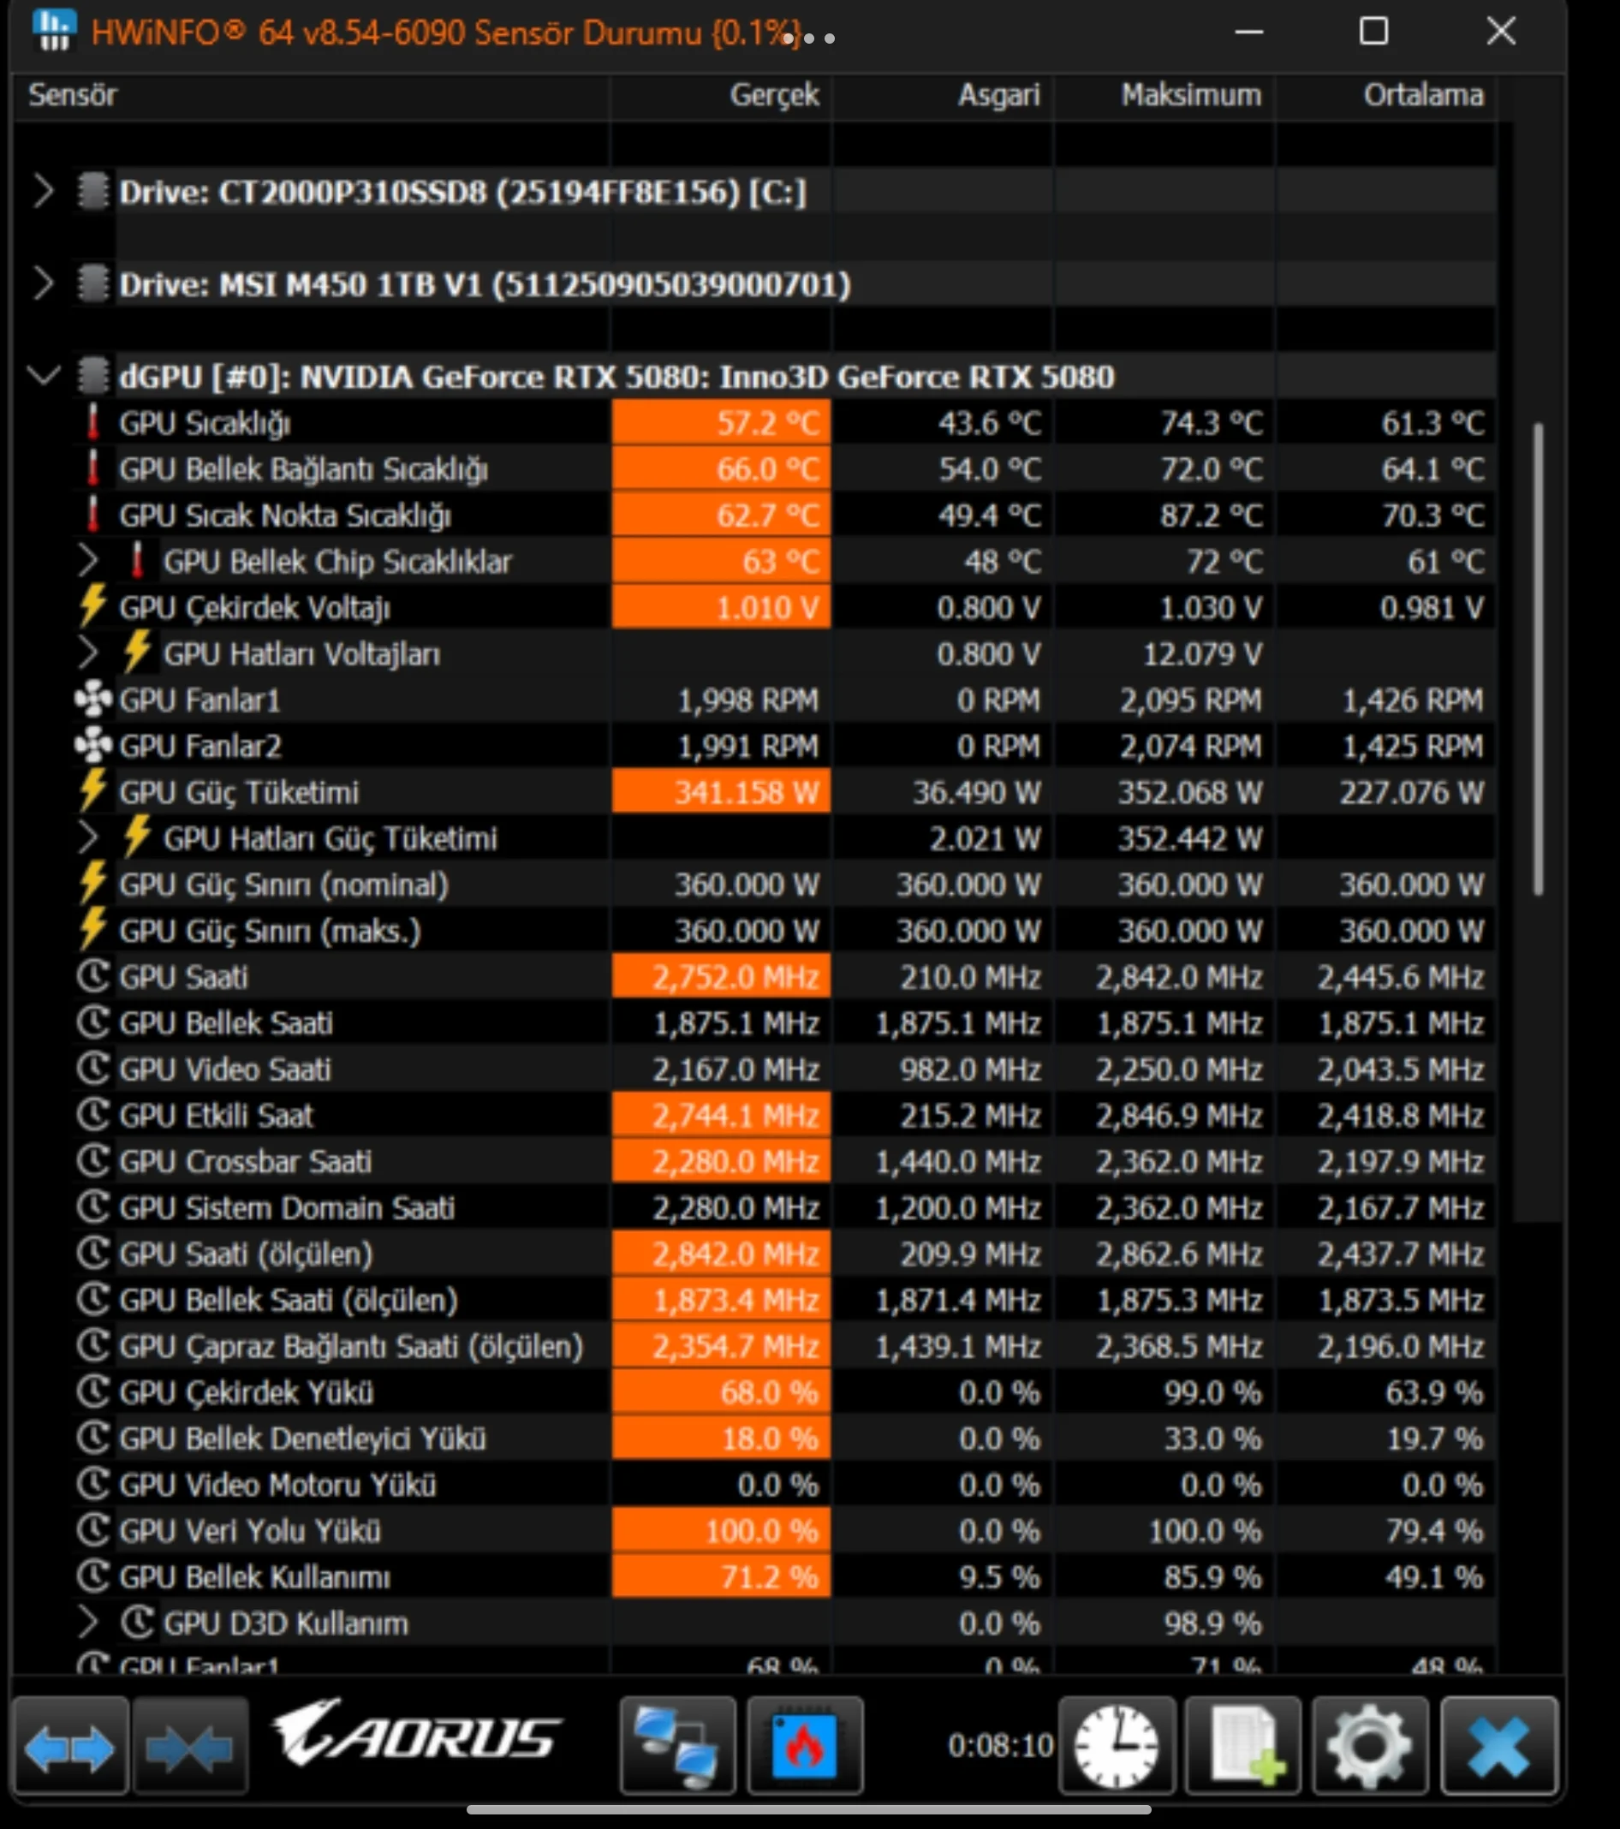1620x1829 pixels.
Task: Click the Asgari column header
Action: pos(943,95)
